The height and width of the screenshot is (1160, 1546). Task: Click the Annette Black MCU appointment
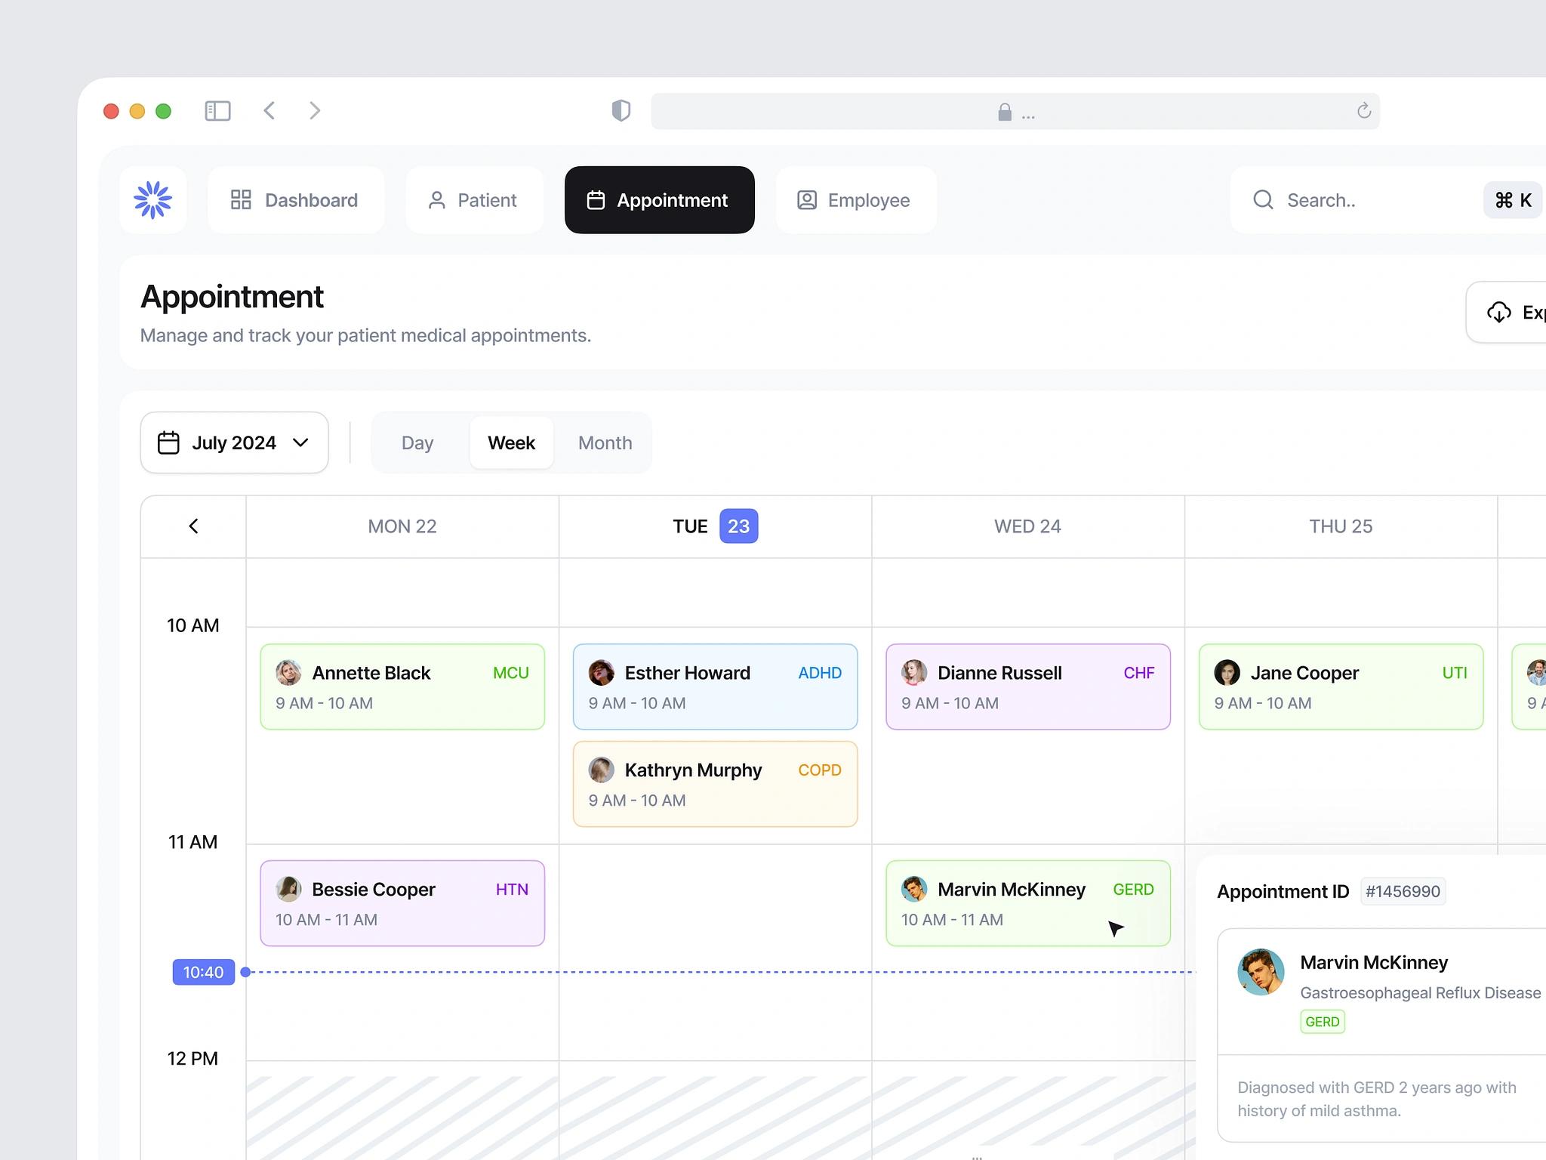point(402,685)
